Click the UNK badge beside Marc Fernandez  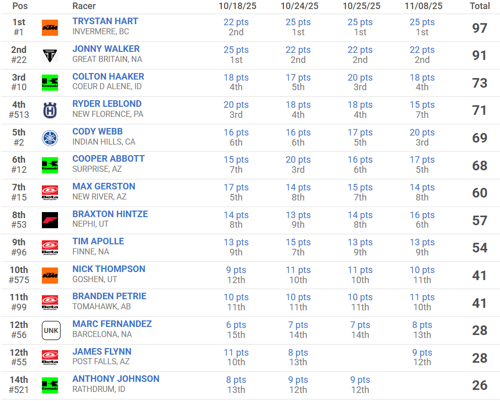(x=51, y=330)
